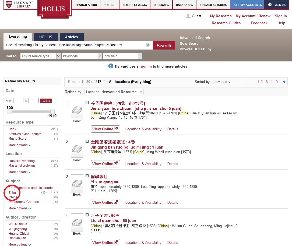
Task: Open Research Guides link
Action: tap(226, 23)
